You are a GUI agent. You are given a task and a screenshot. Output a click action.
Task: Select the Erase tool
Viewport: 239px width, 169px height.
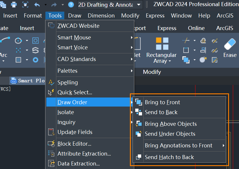tap(230, 48)
